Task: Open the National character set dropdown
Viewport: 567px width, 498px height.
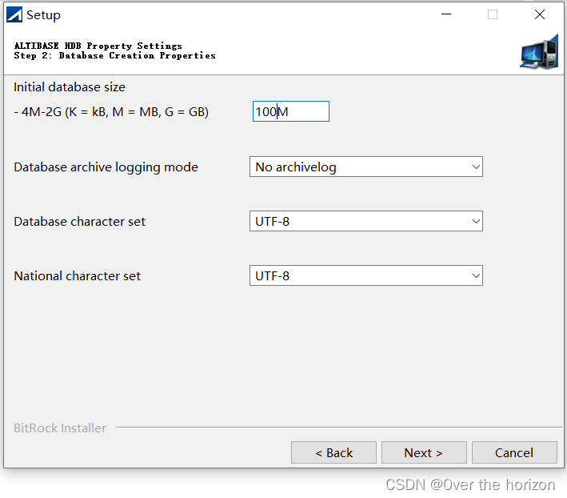Action: point(366,275)
